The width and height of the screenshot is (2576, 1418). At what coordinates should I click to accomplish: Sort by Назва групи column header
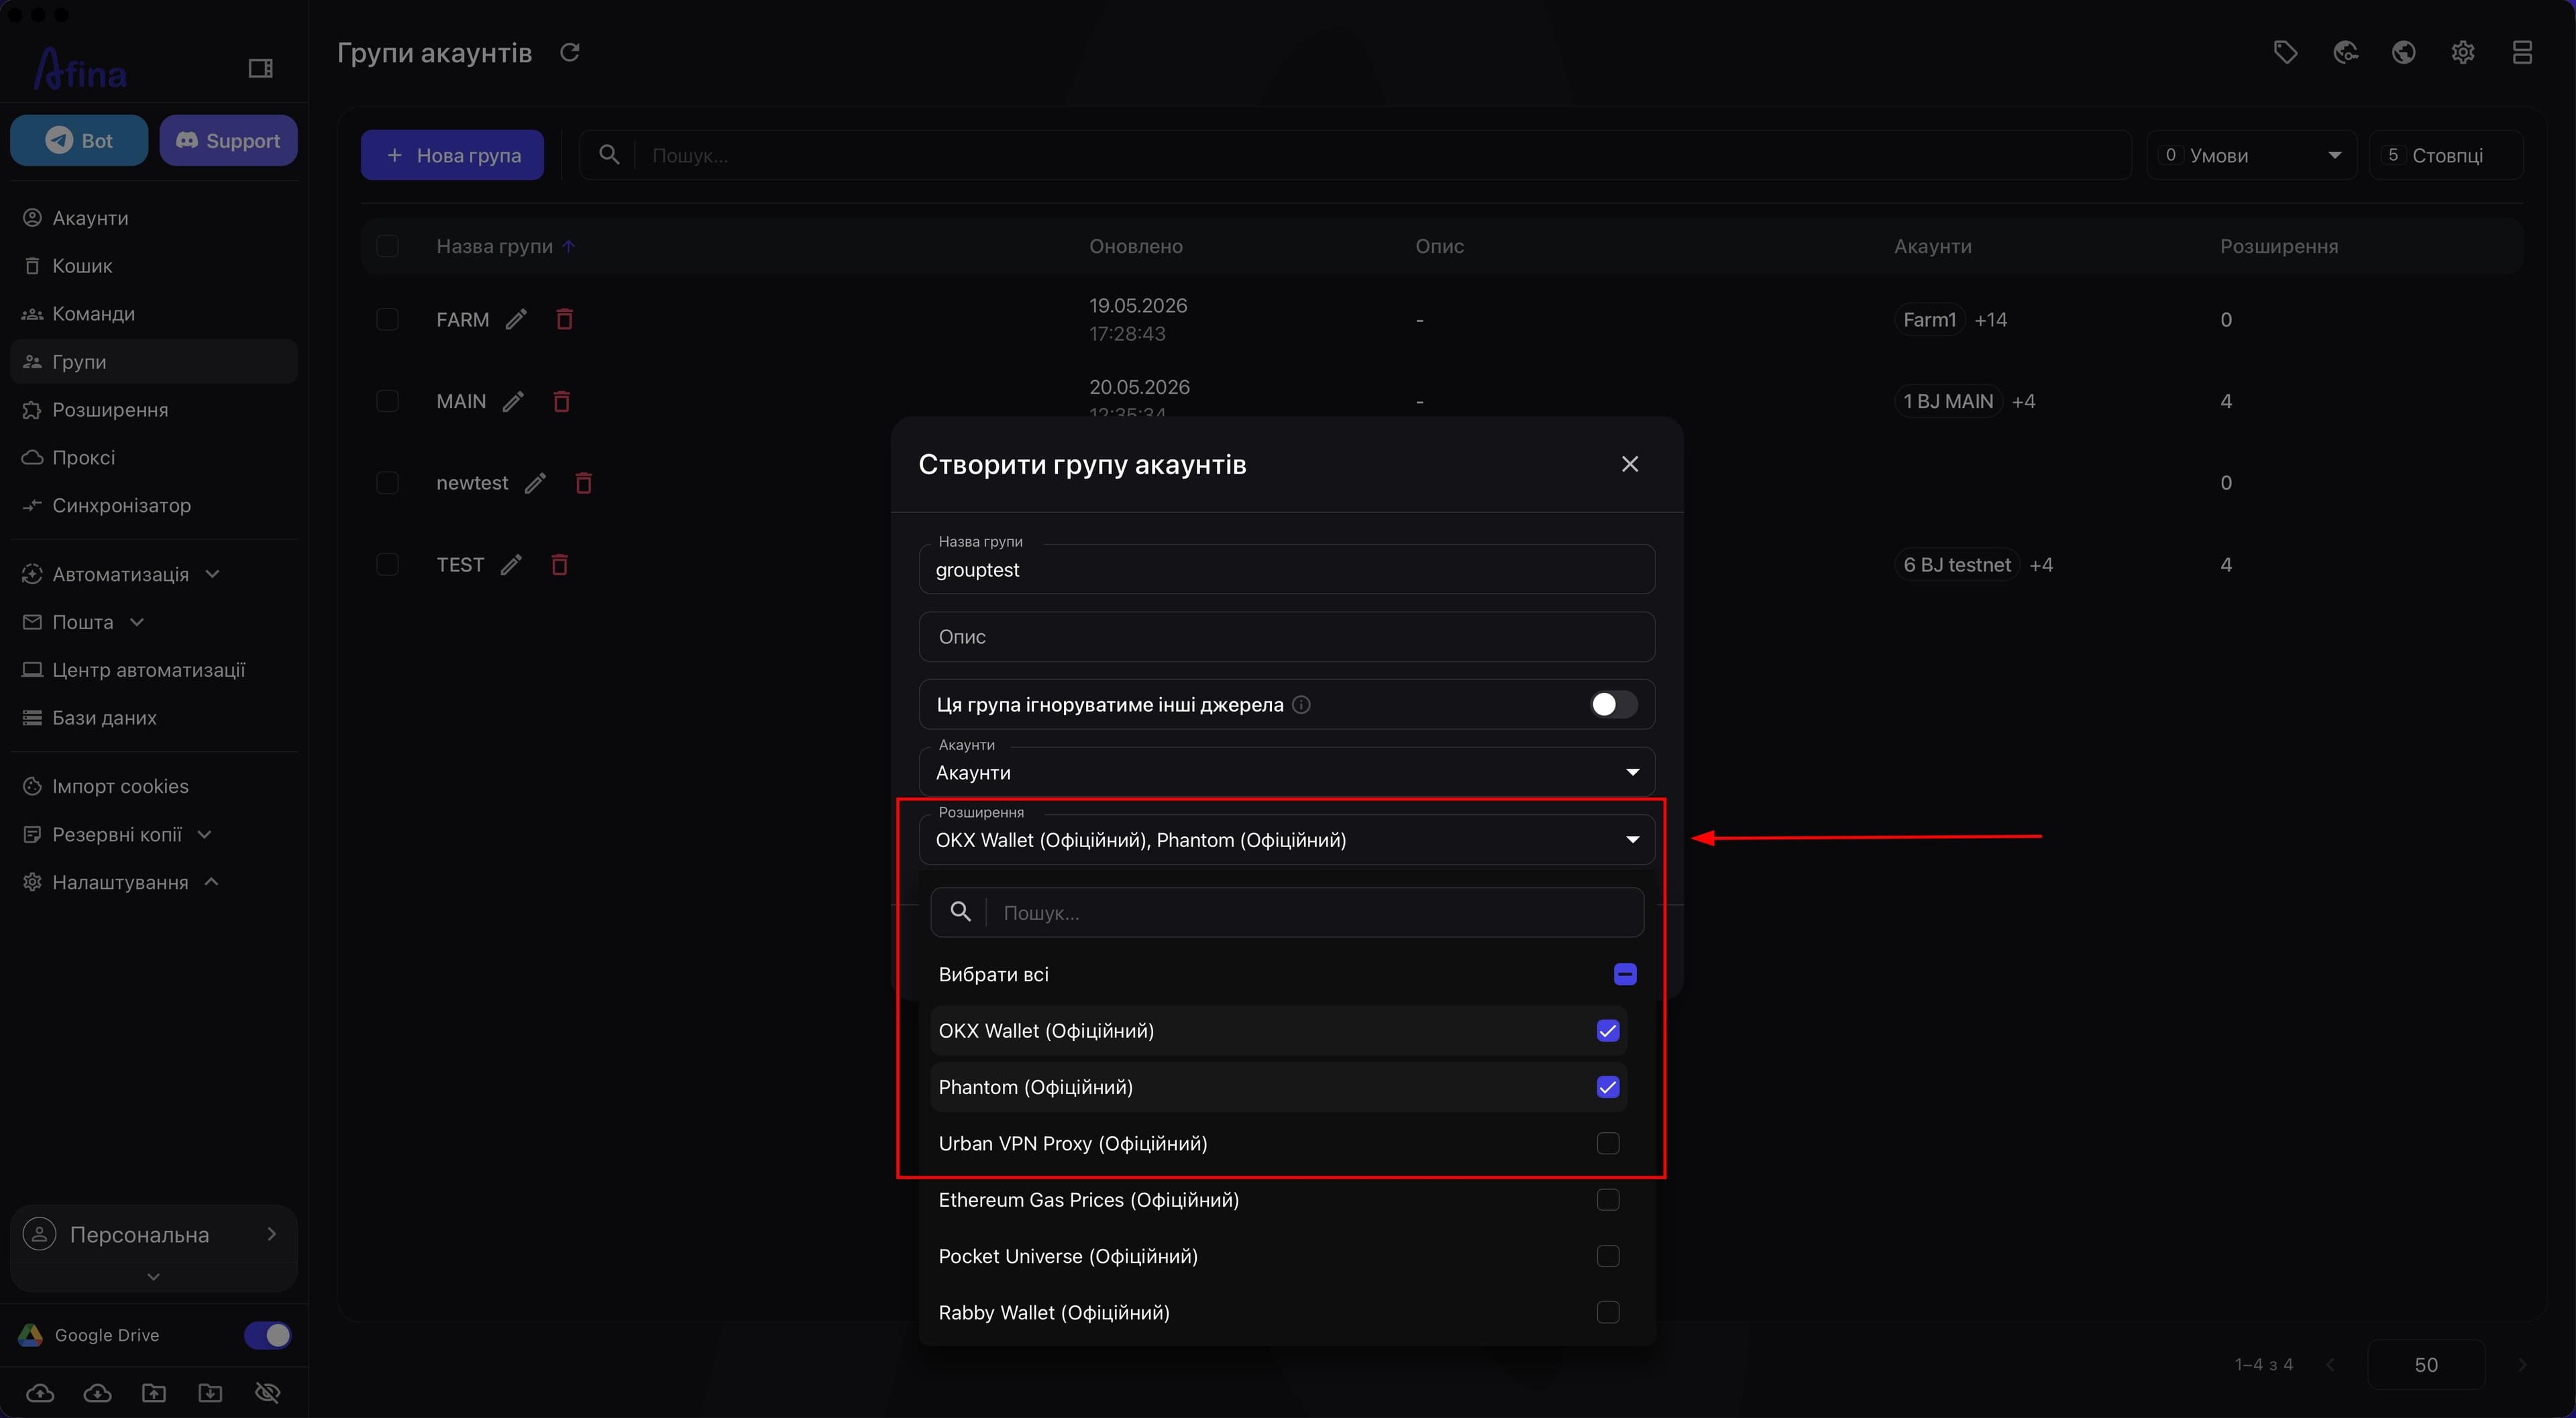click(x=494, y=246)
